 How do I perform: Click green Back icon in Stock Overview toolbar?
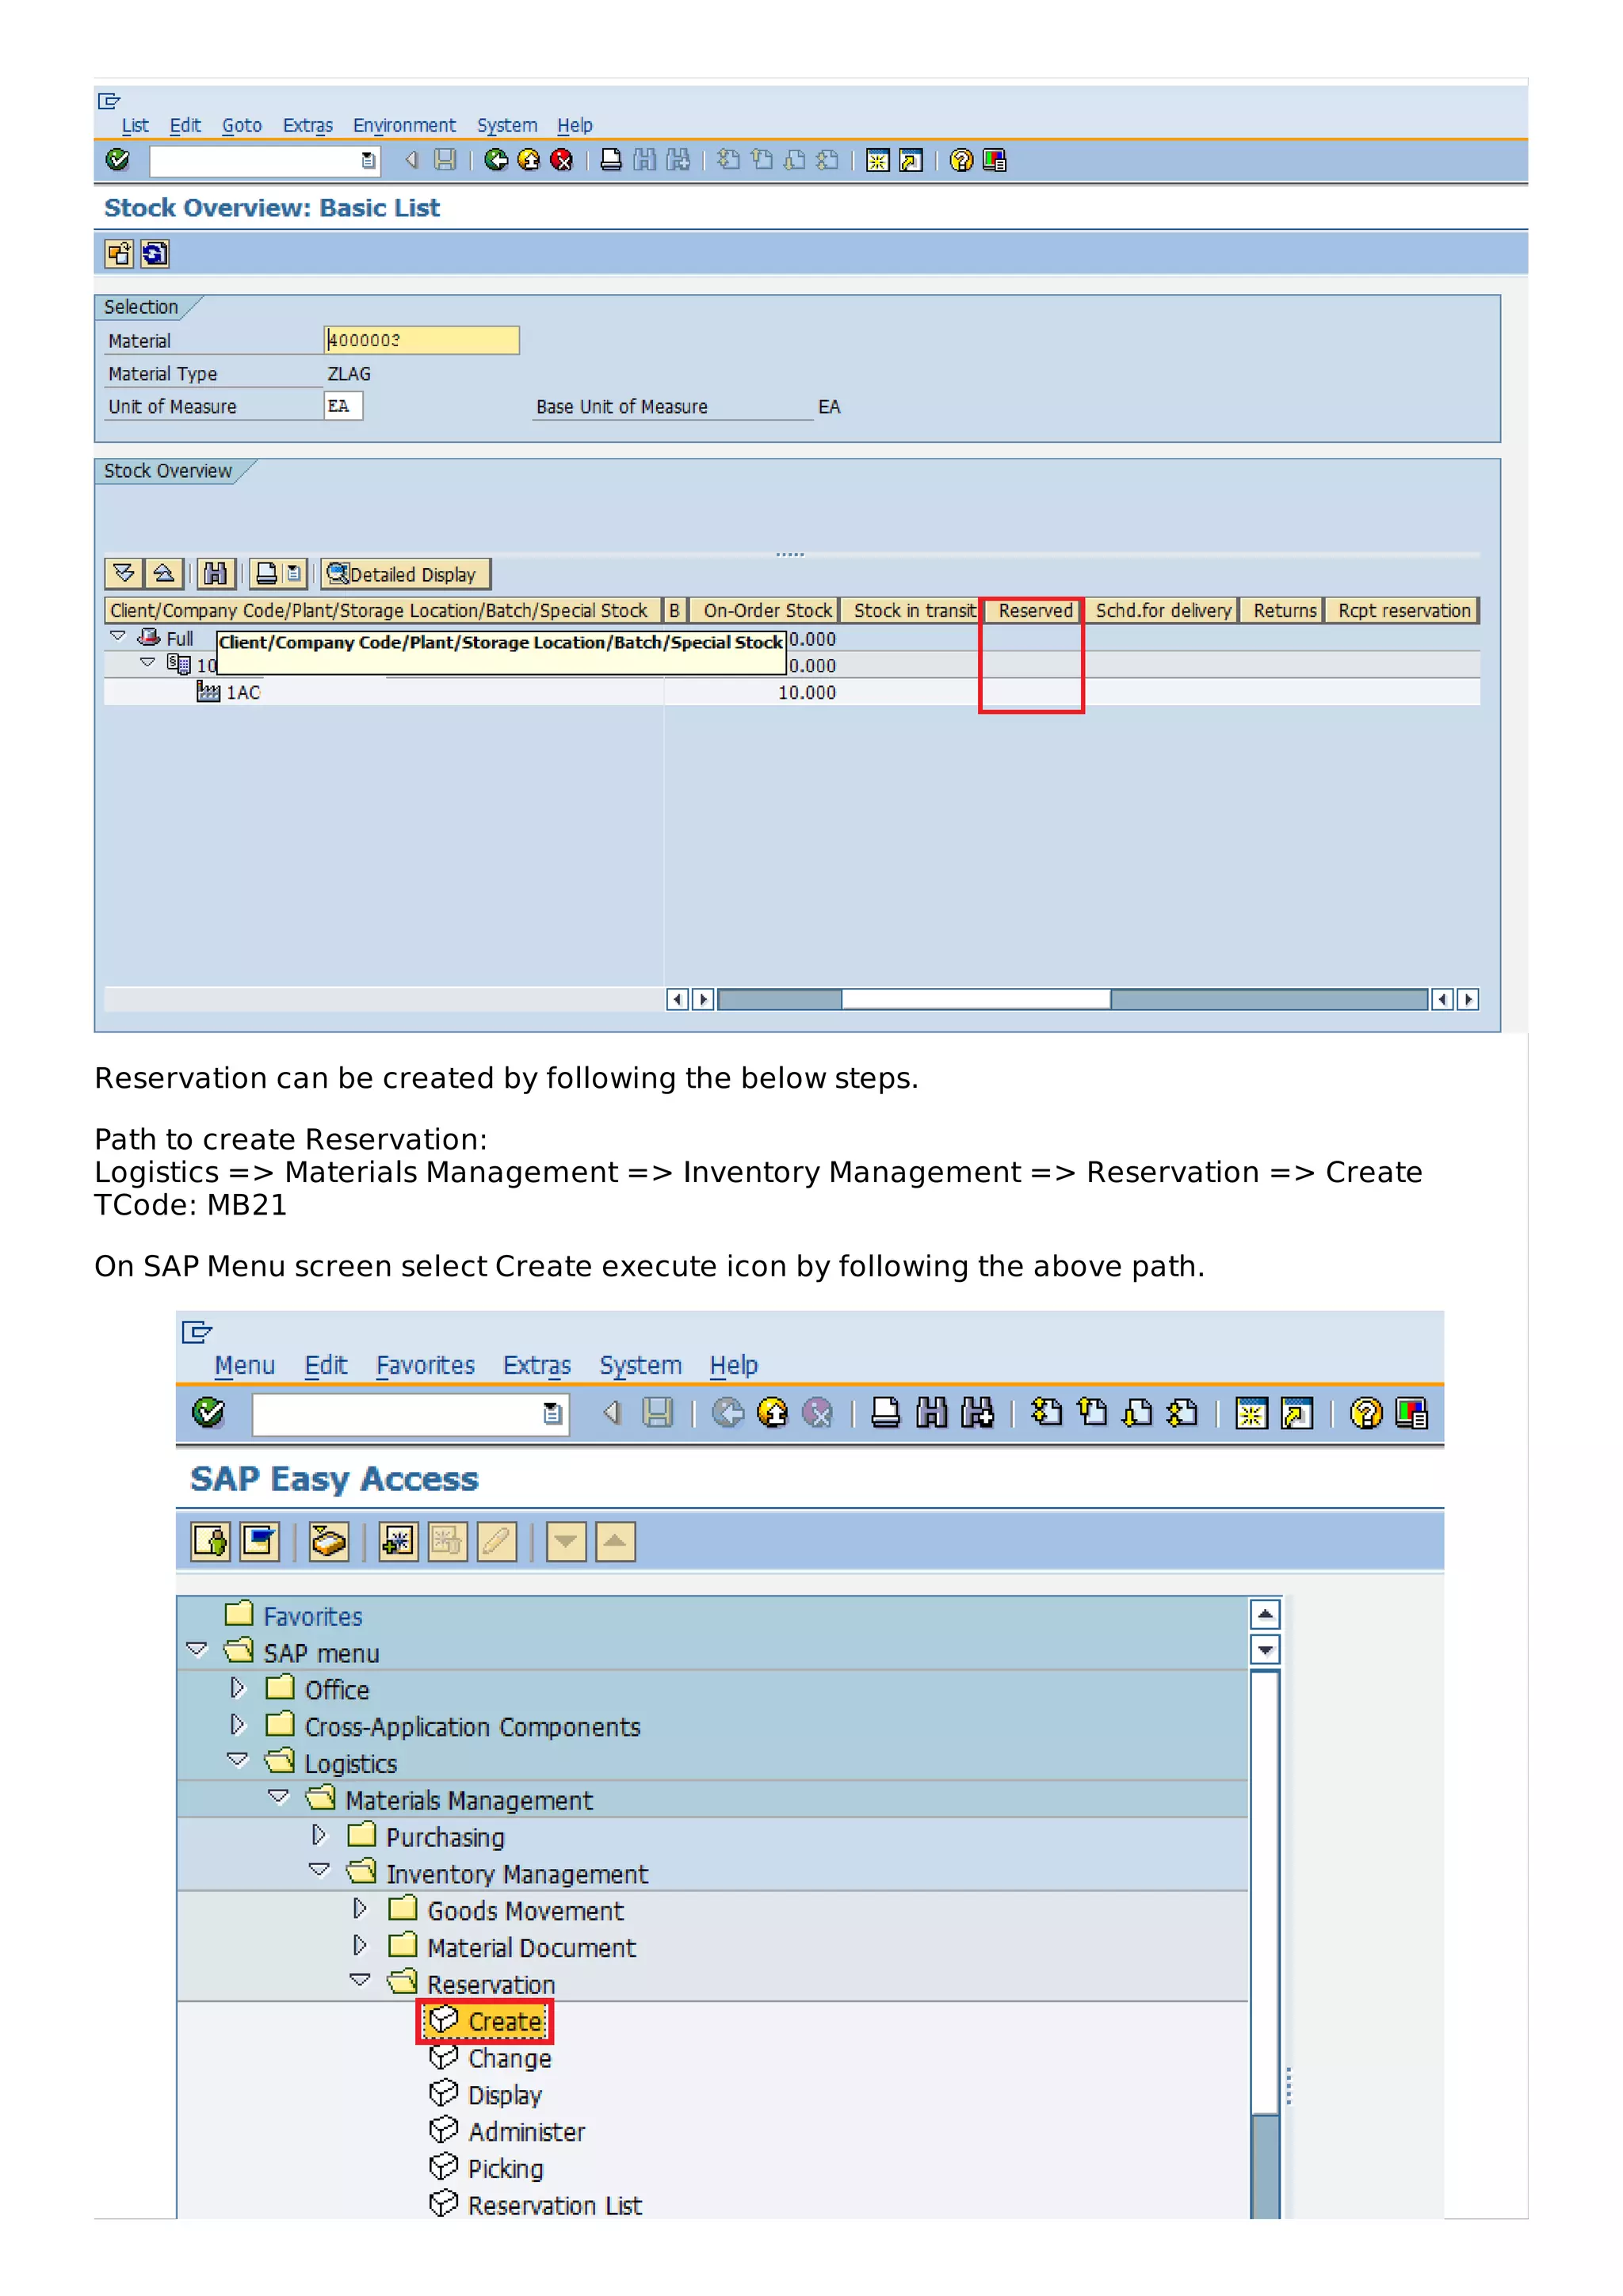coord(496,160)
